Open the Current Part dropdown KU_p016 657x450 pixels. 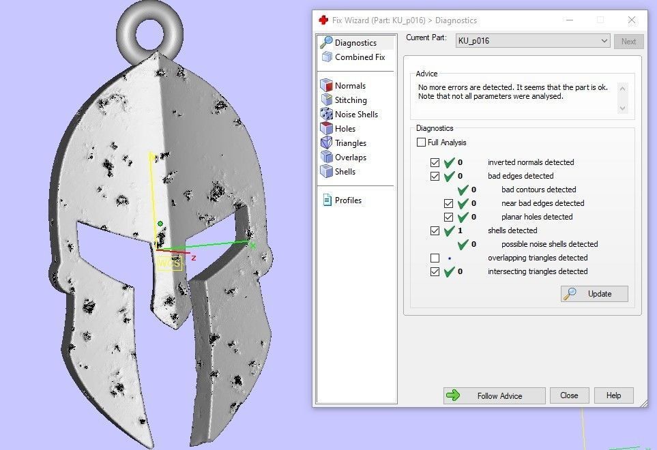[533, 41]
